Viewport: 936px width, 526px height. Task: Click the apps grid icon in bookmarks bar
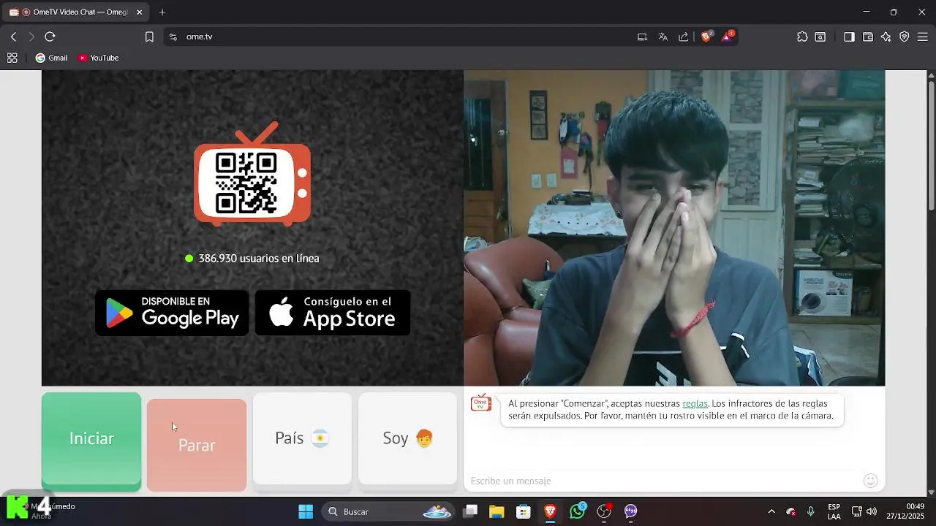pos(12,58)
